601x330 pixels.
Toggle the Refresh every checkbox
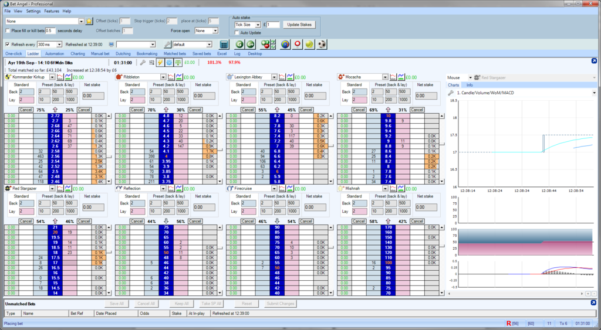tap(8, 45)
